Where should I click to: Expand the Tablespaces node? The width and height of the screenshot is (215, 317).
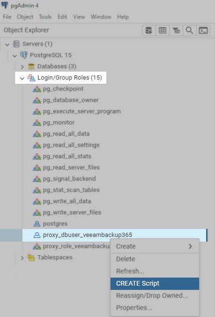(x=22, y=258)
